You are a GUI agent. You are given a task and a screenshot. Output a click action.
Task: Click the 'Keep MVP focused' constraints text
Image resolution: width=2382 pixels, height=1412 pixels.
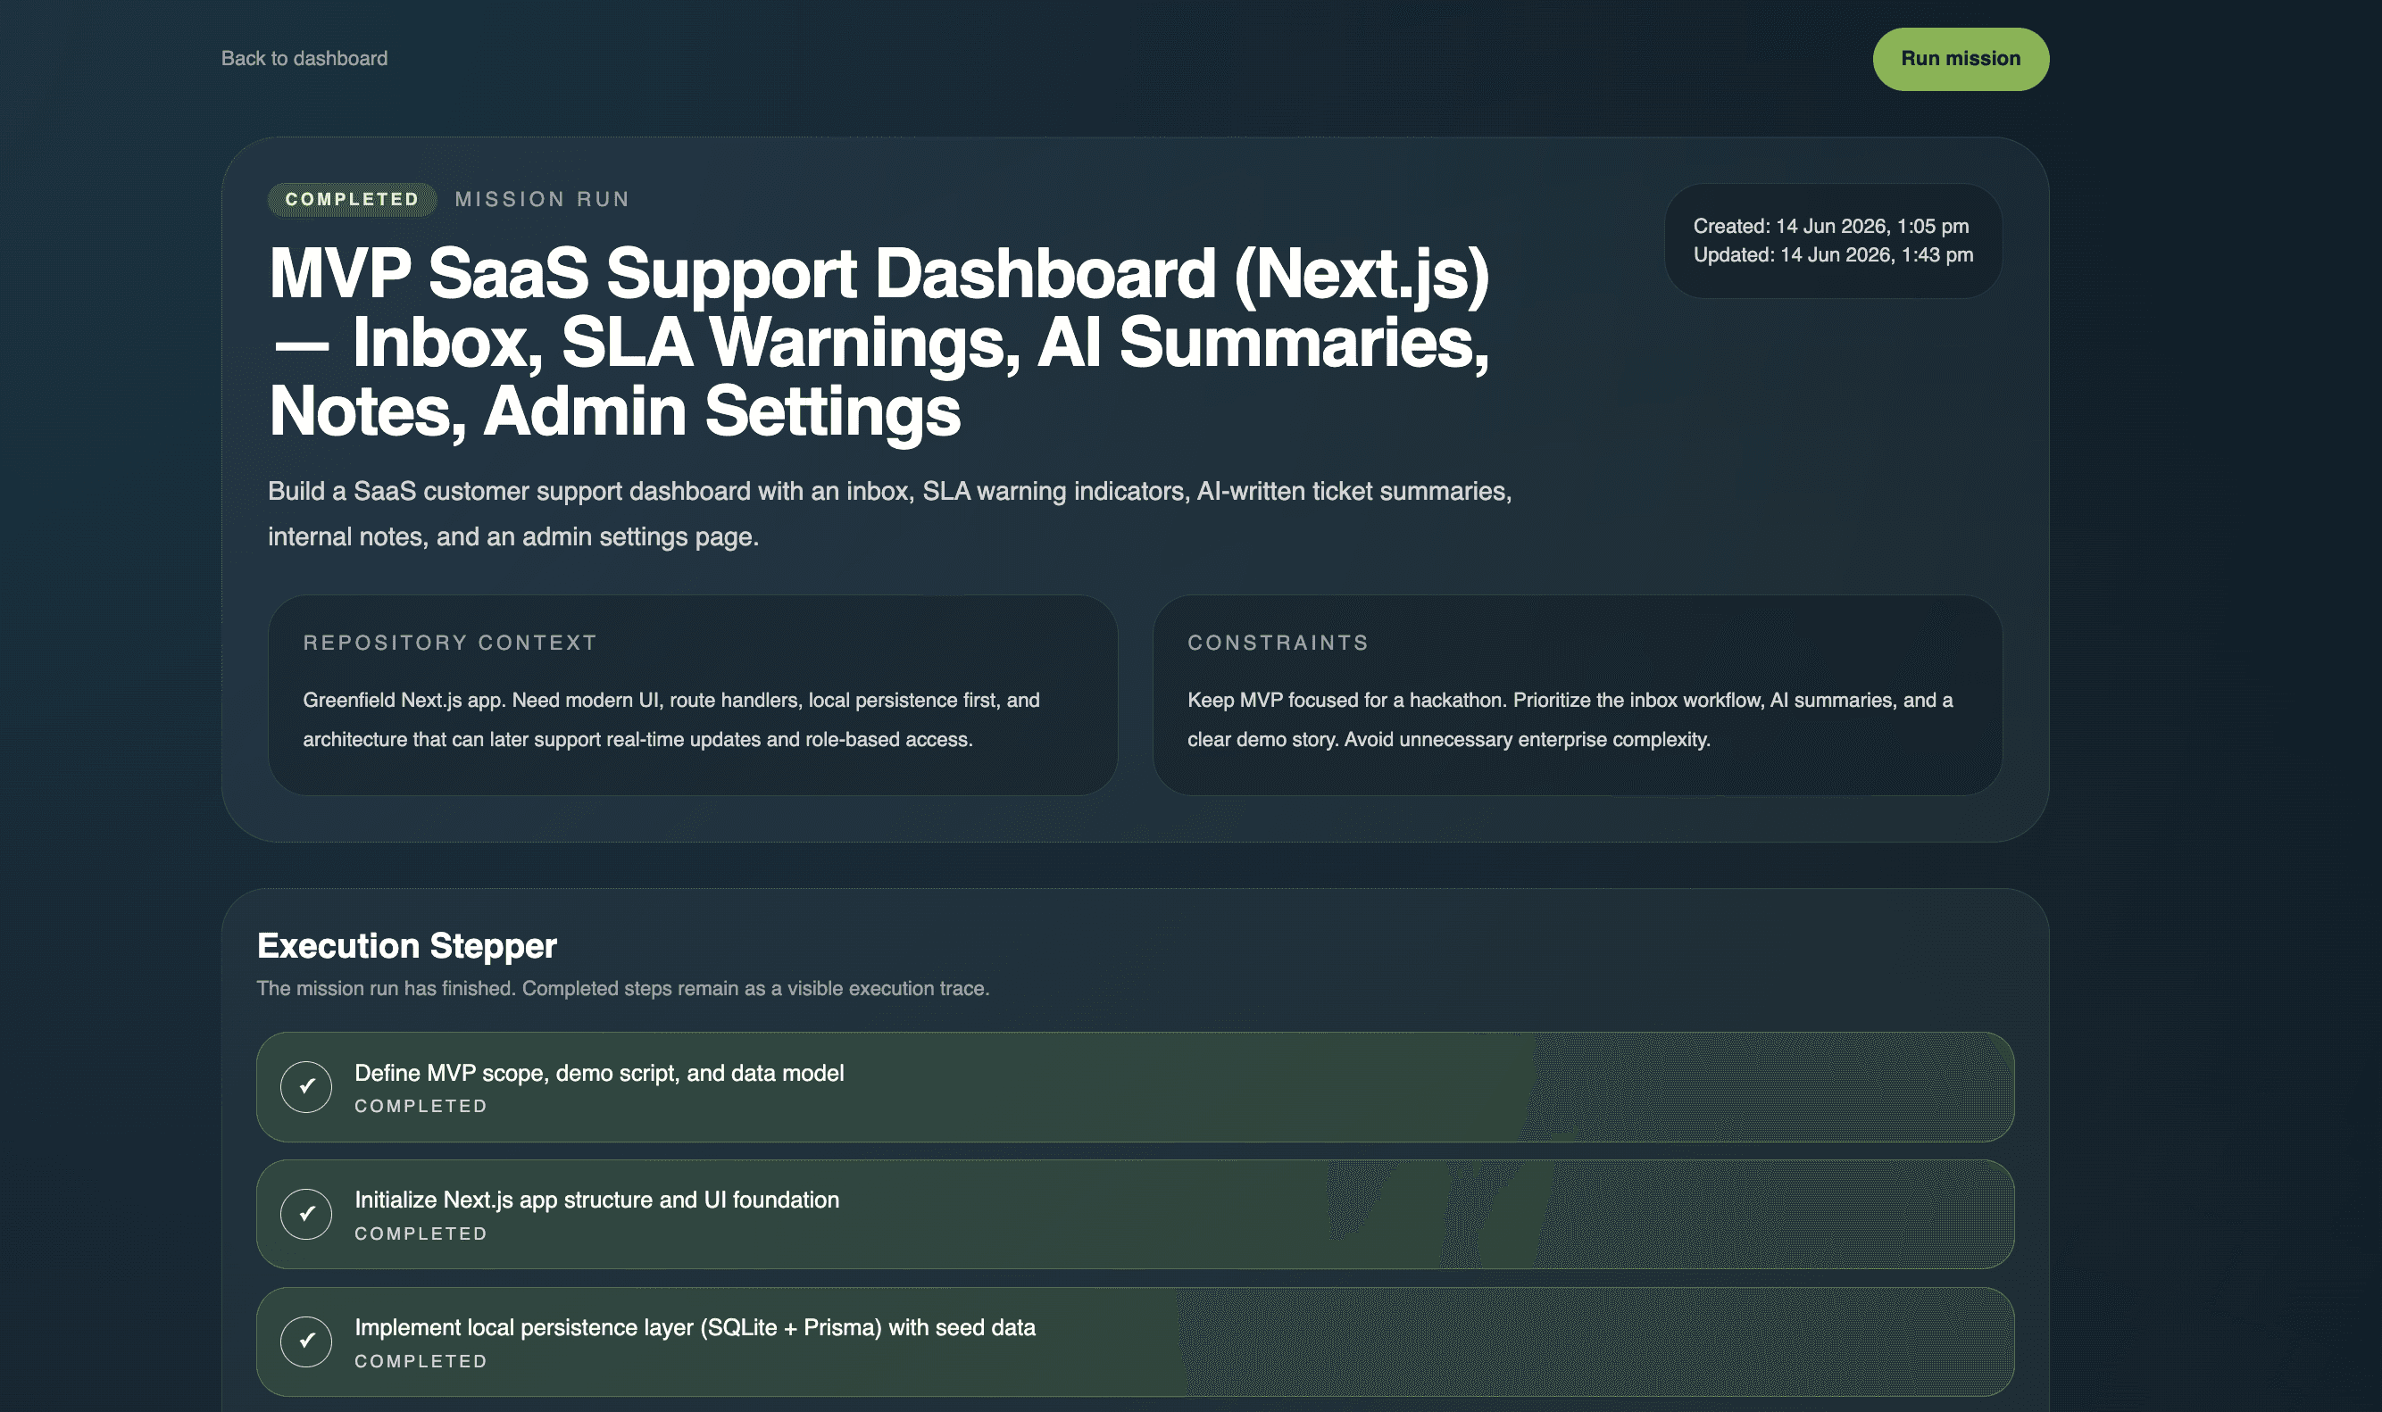pyautogui.click(x=1570, y=719)
